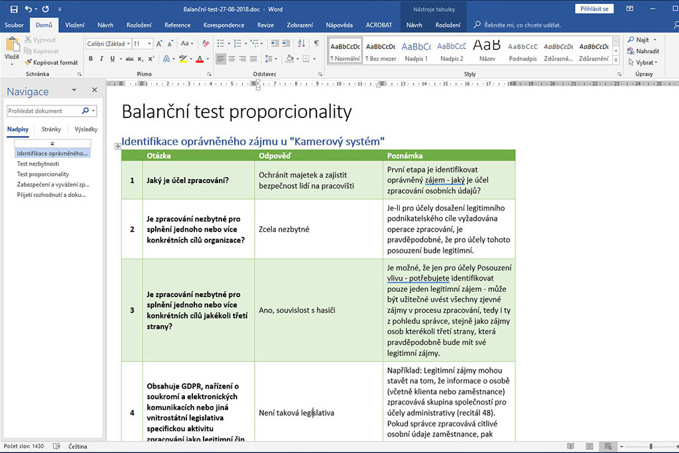
Task: Switch to Stránky tab in Navigace
Action: pyautogui.click(x=51, y=129)
